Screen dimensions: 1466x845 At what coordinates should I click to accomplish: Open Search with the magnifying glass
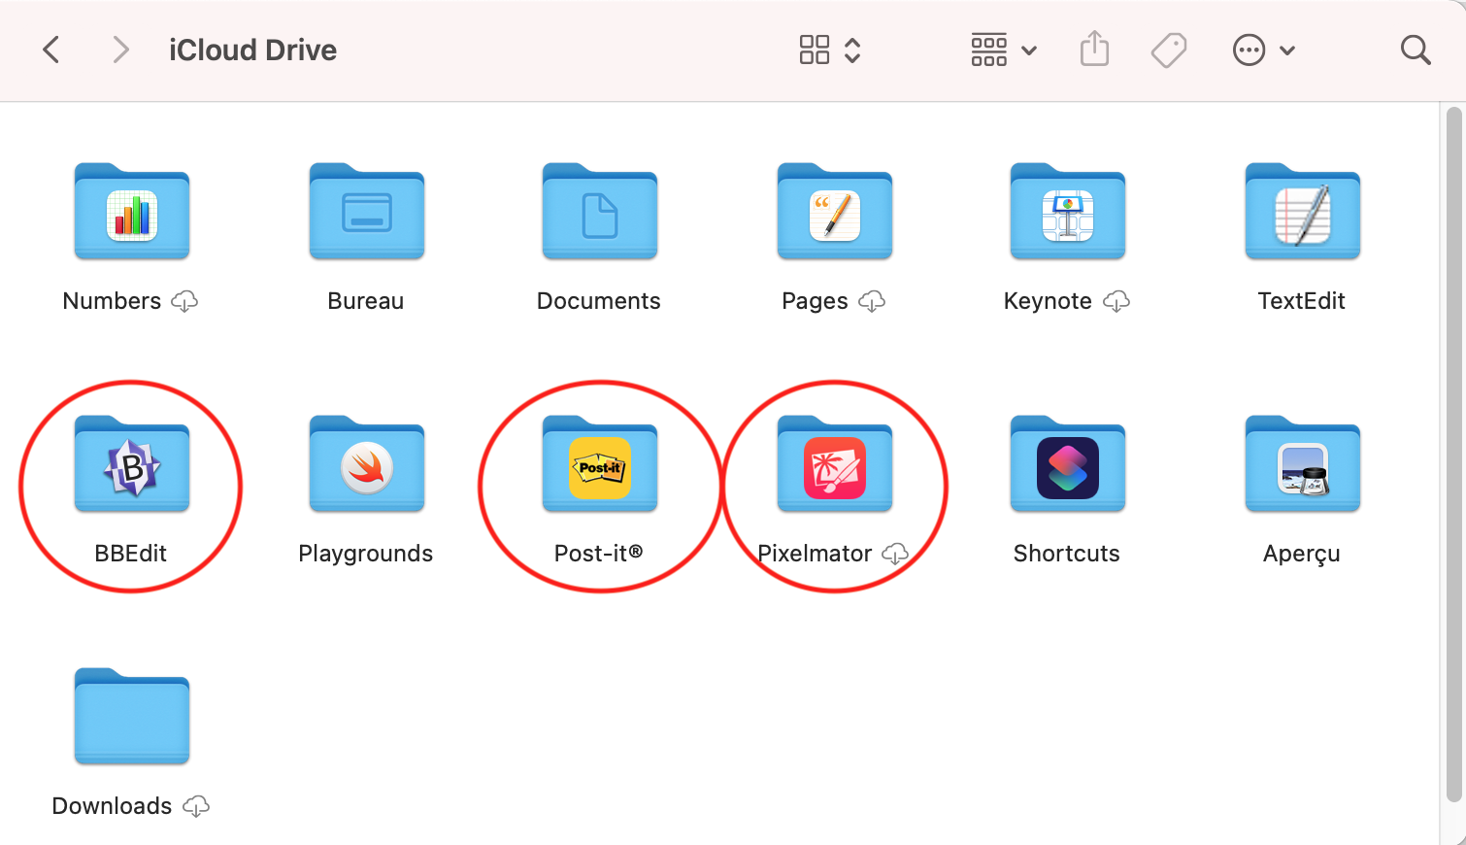[x=1416, y=50]
